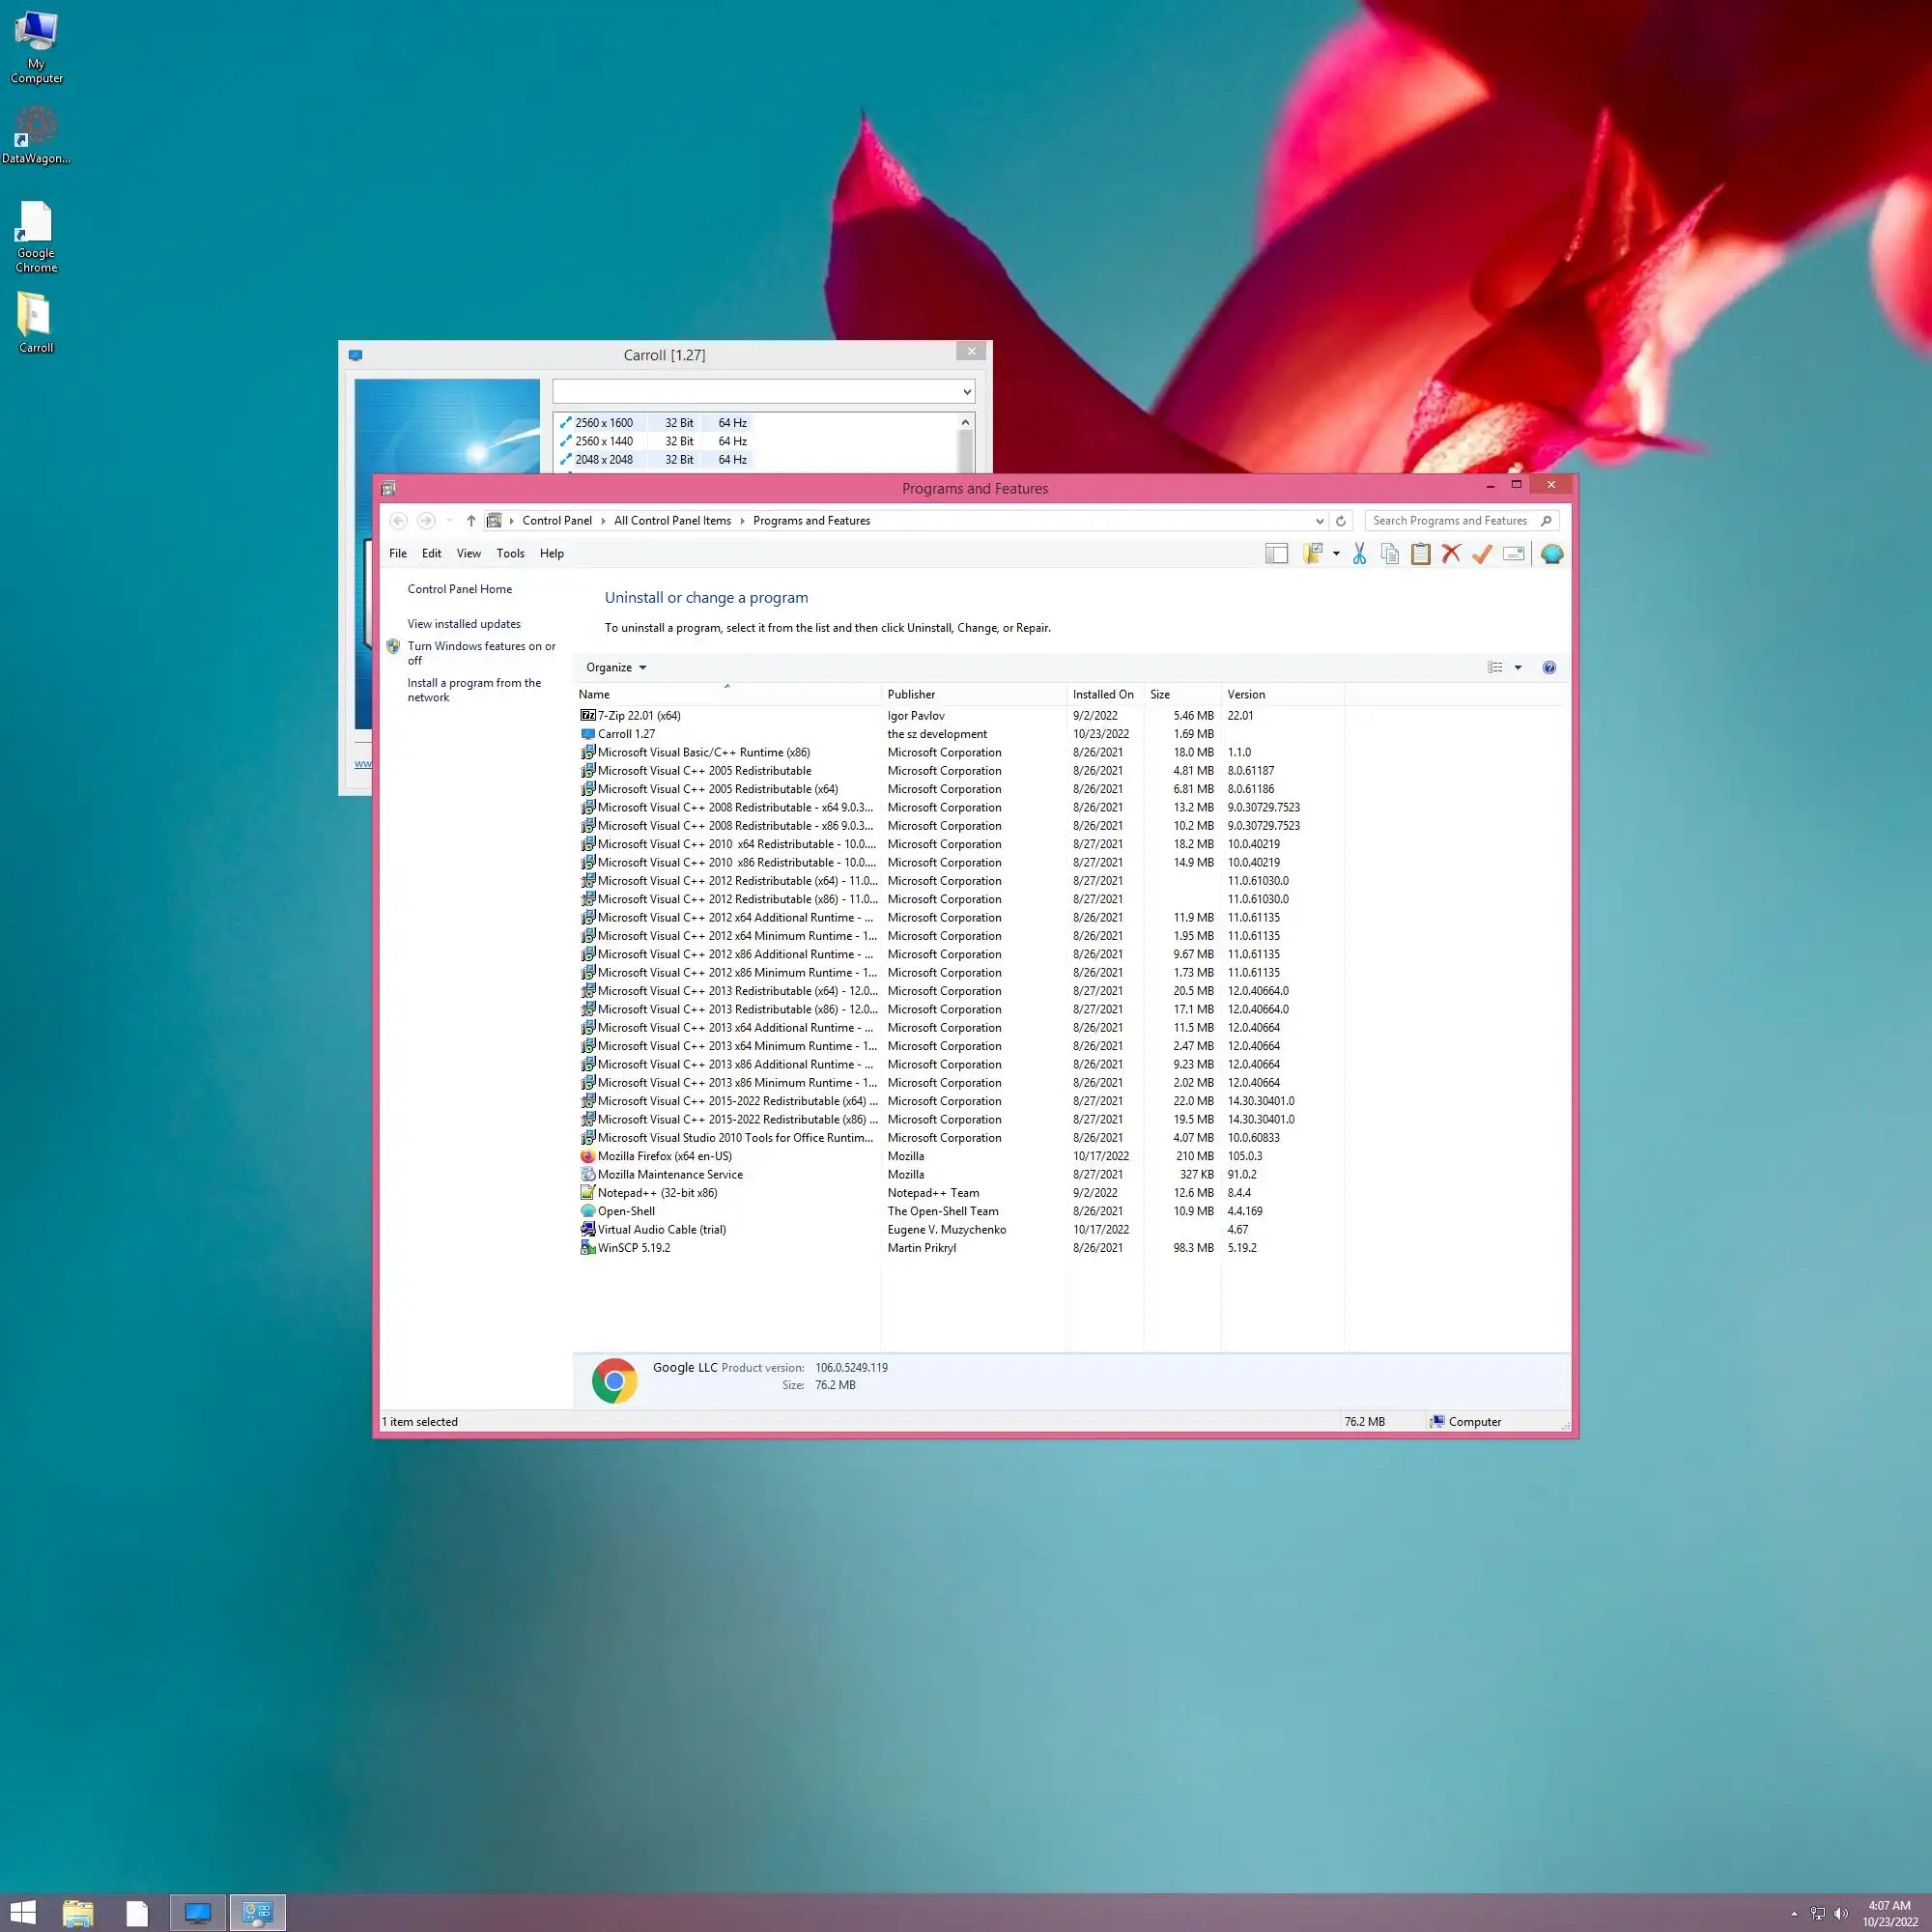Click View installed updates link

tap(463, 624)
